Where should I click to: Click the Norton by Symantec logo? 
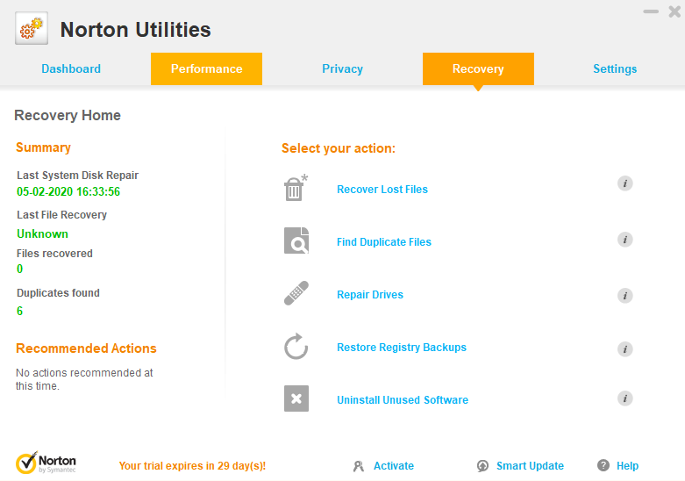[x=46, y=463]
